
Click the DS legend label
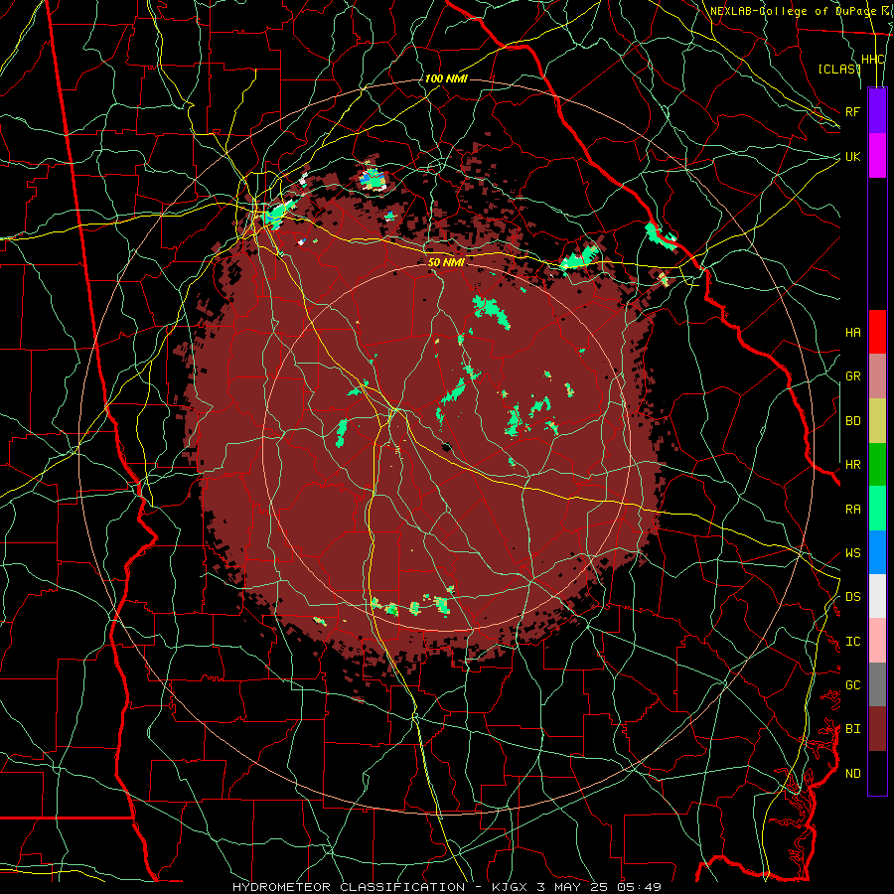click(853, 597)
